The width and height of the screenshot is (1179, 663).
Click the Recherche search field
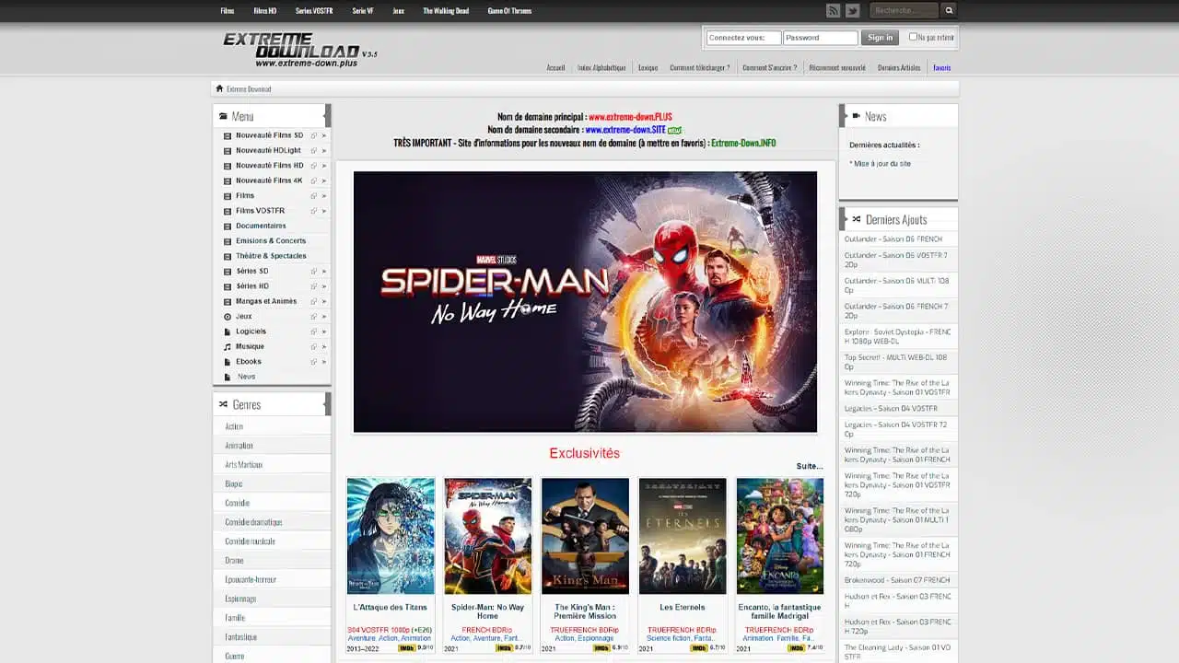pyautogui.click(x=905, y=11)
